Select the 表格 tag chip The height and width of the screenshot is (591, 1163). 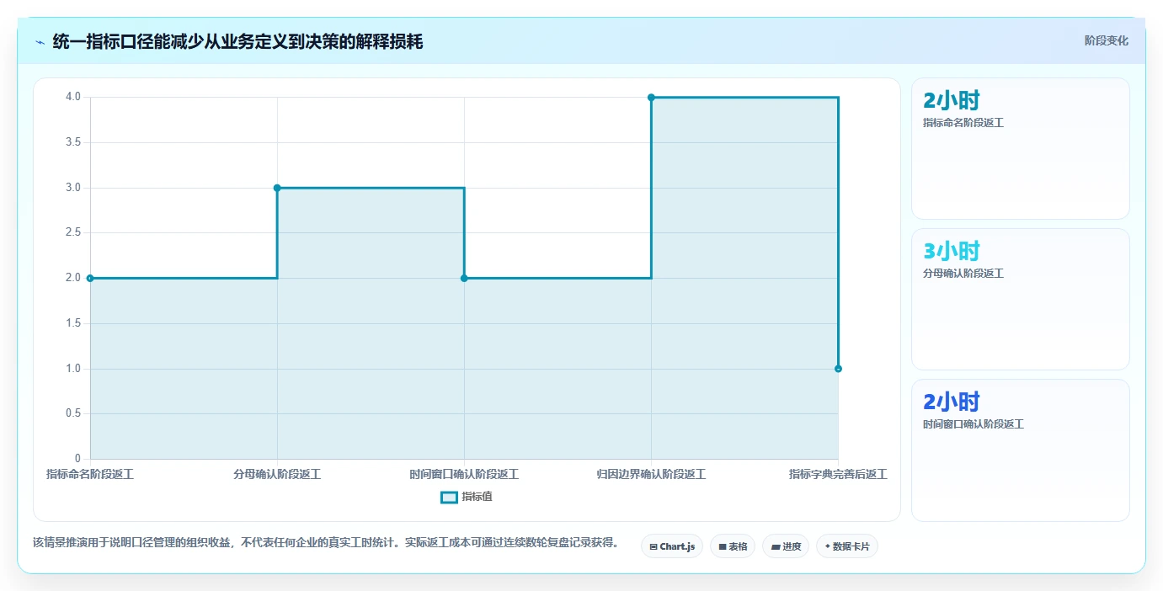tap(733, 546)
